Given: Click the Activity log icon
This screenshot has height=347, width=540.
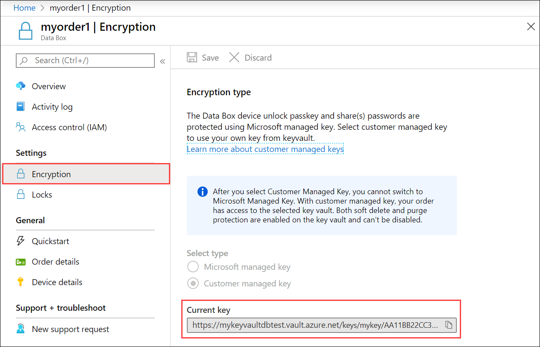Looking at the screenshot, I should click(x=20, y=106).
